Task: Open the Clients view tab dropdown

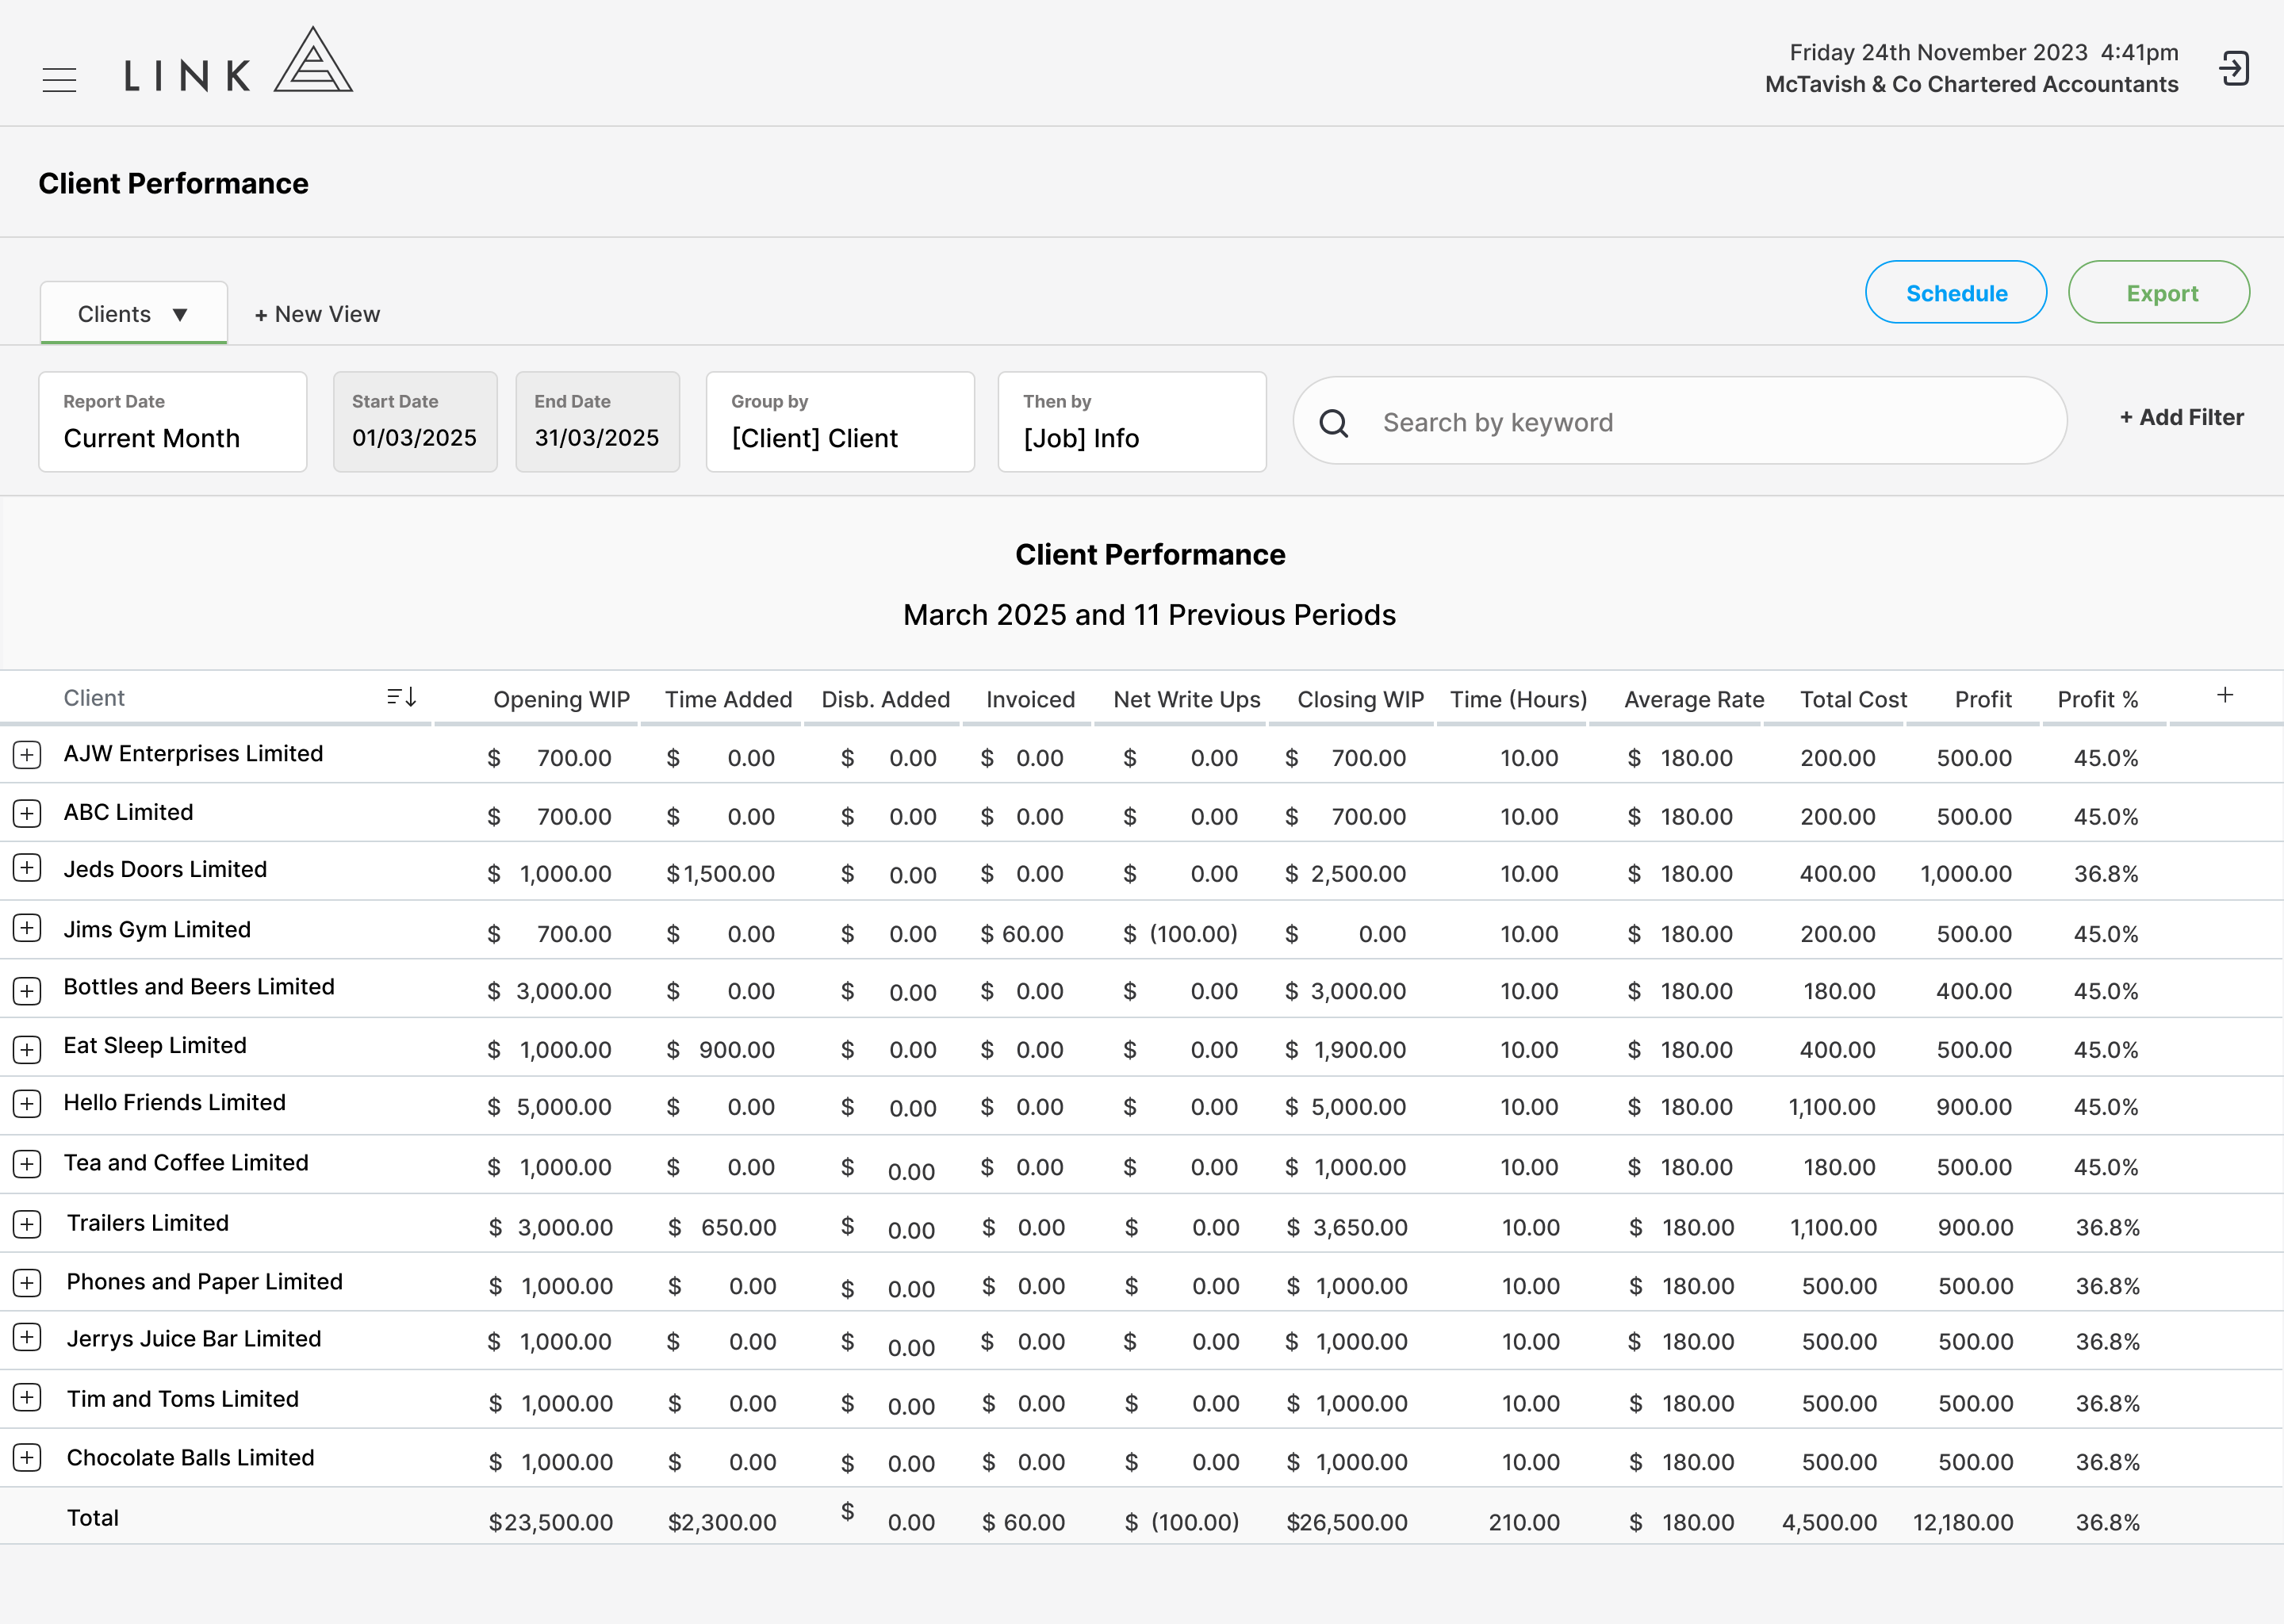Action: (x=134, y=314)
